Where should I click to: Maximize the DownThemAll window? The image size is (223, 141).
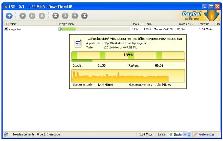tap(211, 6)
